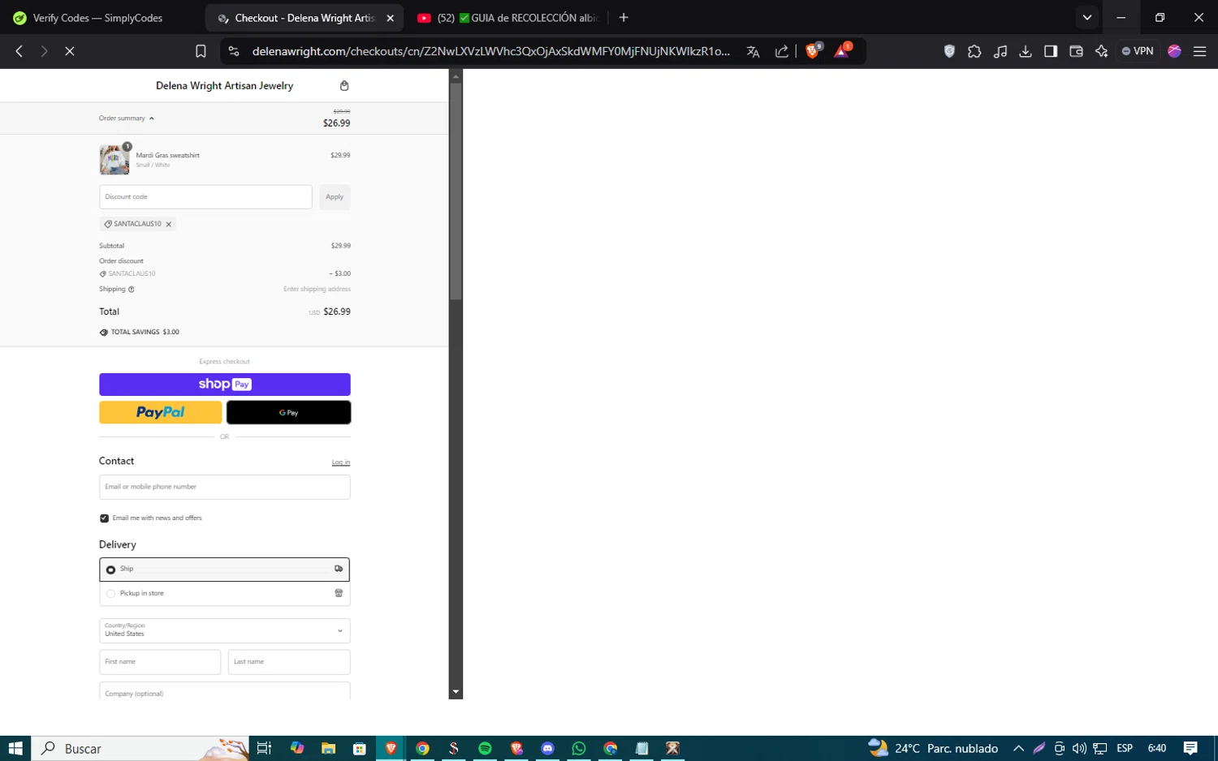This screenshot has height=761, width=1218.
Task: Click the ESP language indicator
Action: [1125, 748]
